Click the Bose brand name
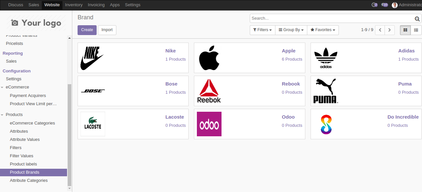422x192 pixels. click(171, 84)
